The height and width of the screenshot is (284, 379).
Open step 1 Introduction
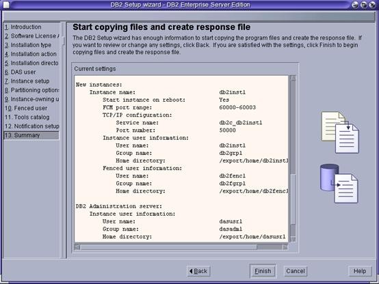(x=23, y=27)
